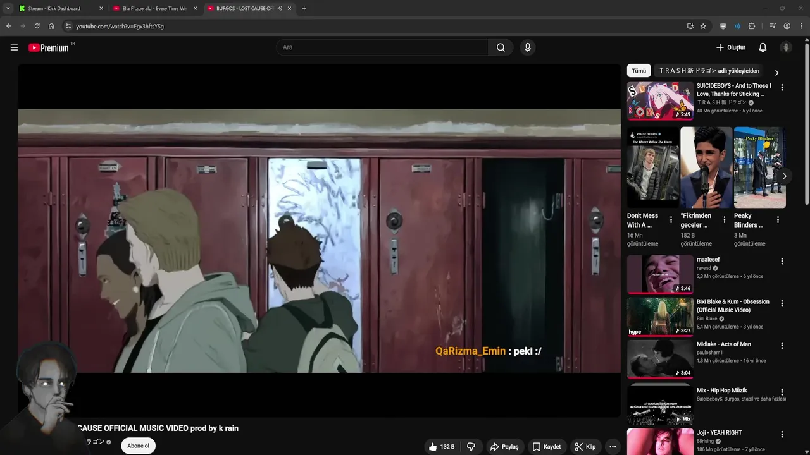Save the video with Kaydet
810x455 pixels.
[547, 447]
